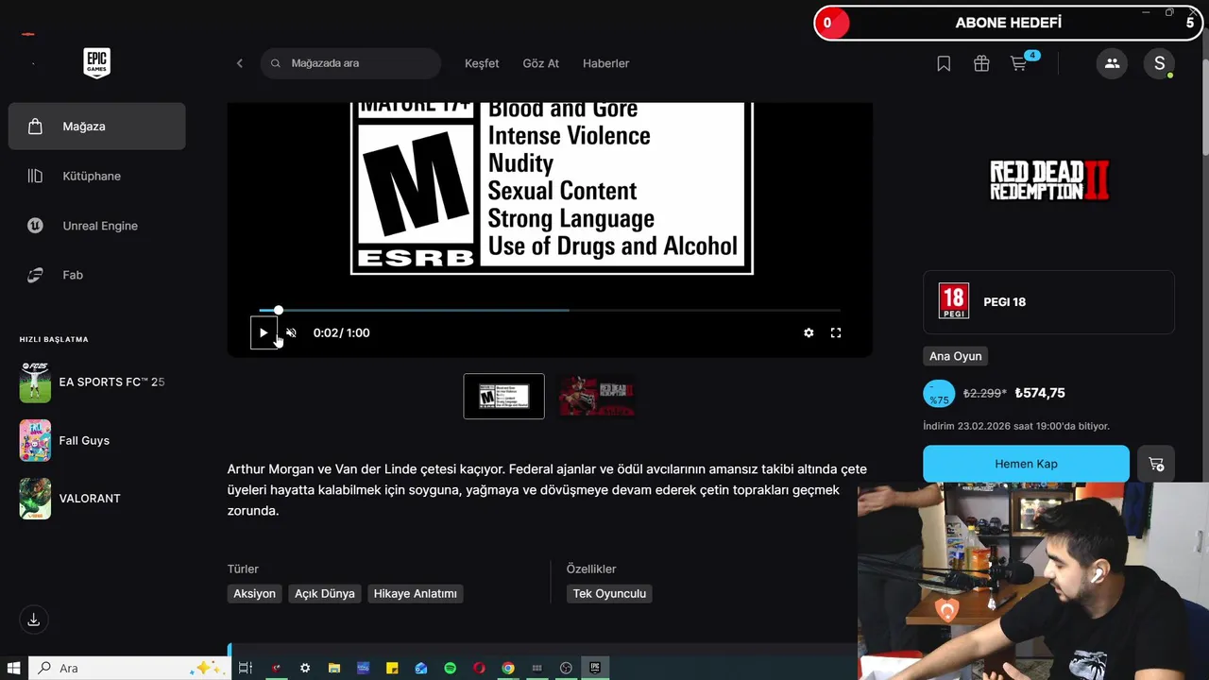The width and height of the screenshot is (1209, 680).
Task: Open the Haberler tab
Action: pos(605,63)
